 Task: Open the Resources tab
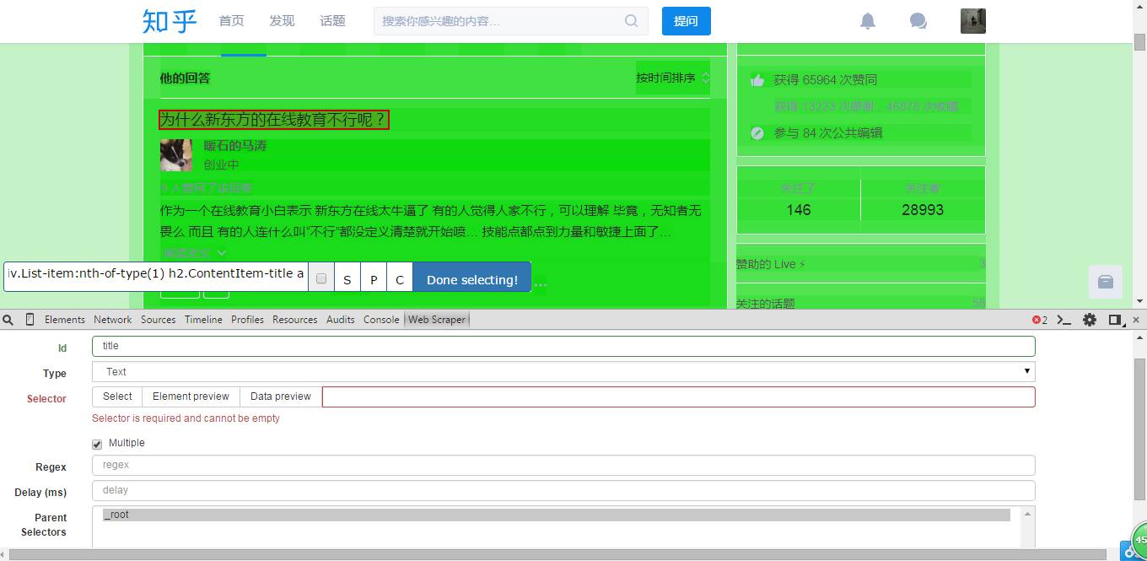(x=295, y=320)
